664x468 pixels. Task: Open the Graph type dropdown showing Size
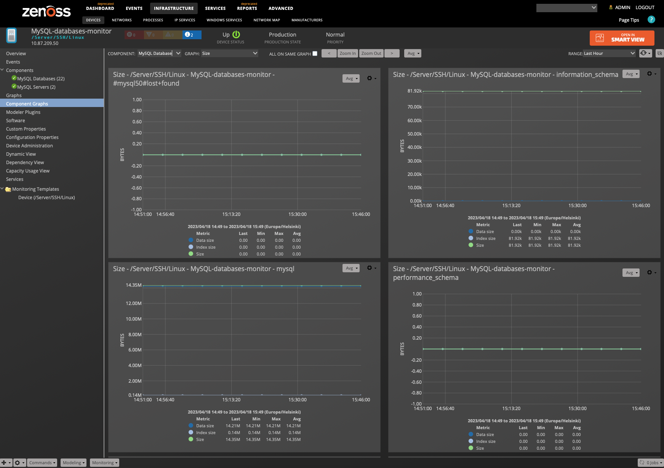click(230, 53)
